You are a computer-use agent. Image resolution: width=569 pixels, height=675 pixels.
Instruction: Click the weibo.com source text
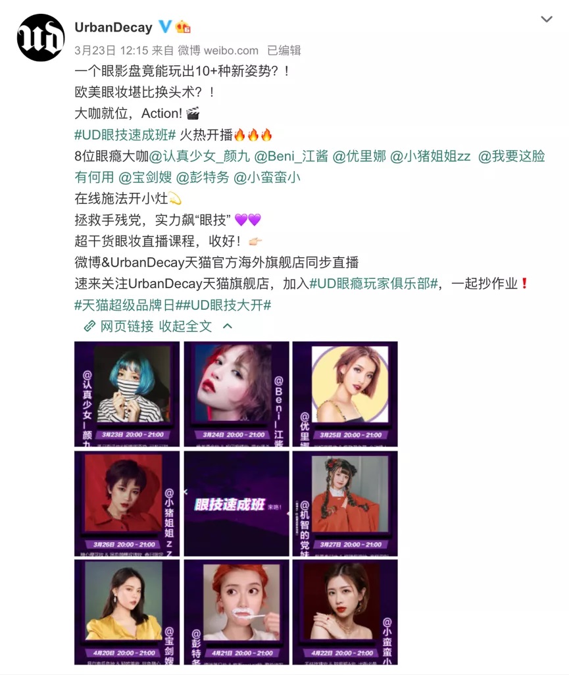click(x=231, y=51)
